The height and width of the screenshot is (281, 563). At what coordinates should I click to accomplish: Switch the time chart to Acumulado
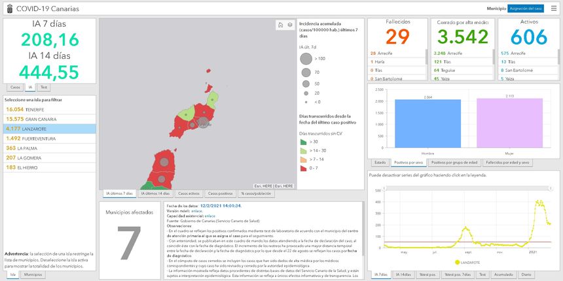pyautogui.click(x=503, y=275)
